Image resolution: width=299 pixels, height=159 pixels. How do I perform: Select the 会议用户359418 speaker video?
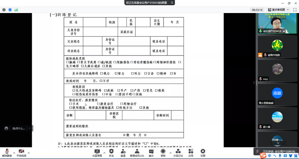click(x=277, y=23)
